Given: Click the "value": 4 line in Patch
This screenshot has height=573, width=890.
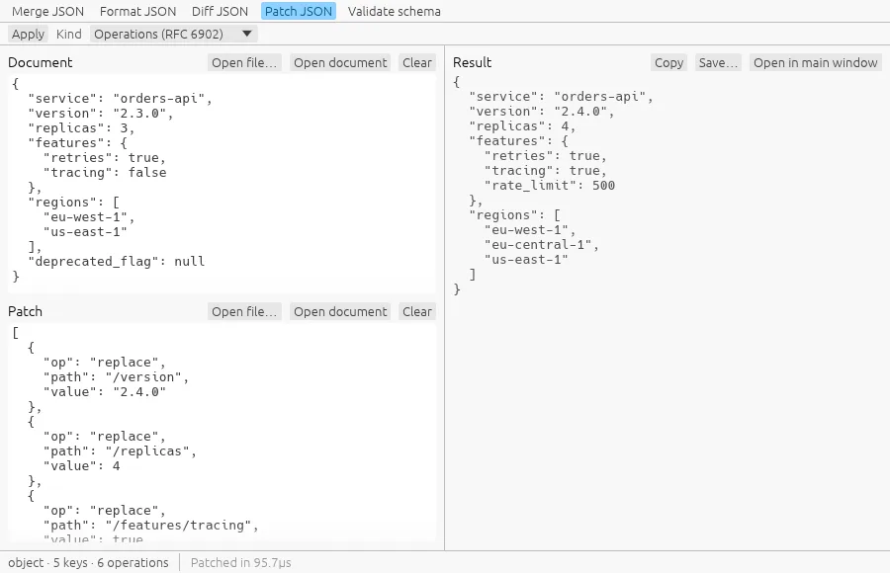Looking at the screenshot, I should point(82,466).
